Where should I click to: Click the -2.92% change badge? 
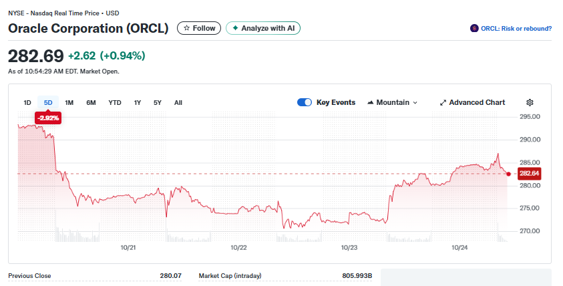[48, 118]
